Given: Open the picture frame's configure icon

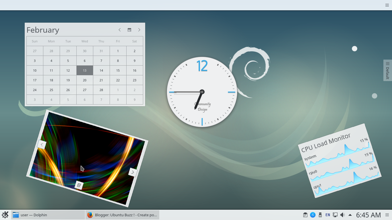Looking at the screenshot, I should coord(79,185).
